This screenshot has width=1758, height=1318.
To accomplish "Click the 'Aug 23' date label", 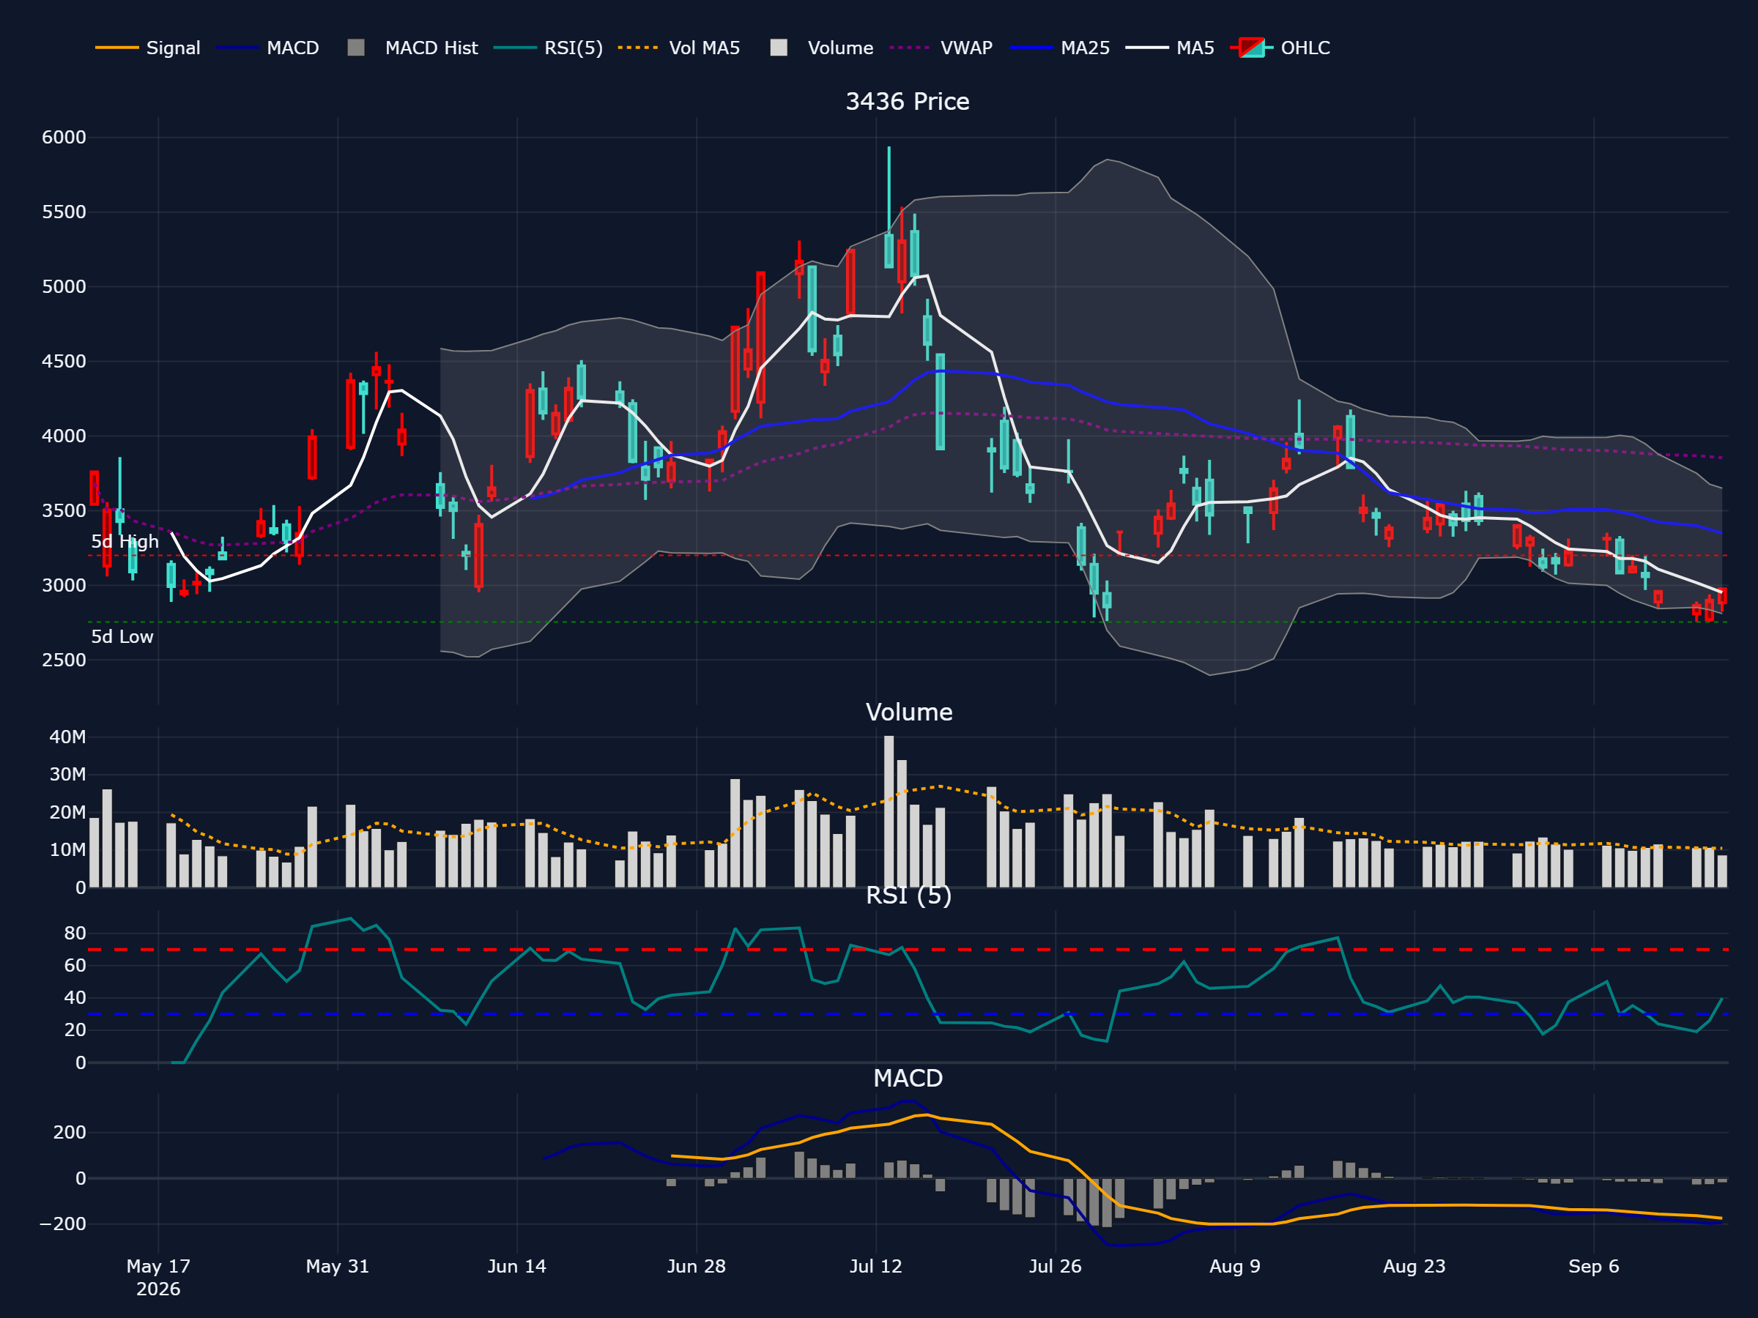I will pos(1414,1266).
